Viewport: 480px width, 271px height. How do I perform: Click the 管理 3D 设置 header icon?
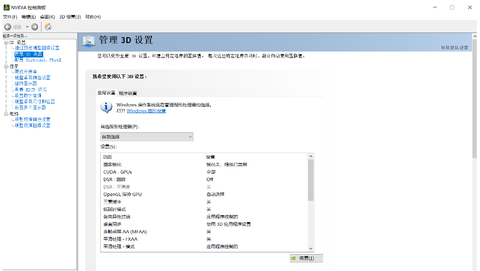pyautogui.click(x=88, y=41)
